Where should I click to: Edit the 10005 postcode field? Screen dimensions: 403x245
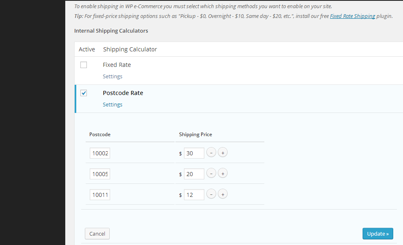100,174
